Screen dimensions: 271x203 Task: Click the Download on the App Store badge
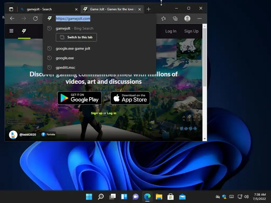click(x=130, y=98)
